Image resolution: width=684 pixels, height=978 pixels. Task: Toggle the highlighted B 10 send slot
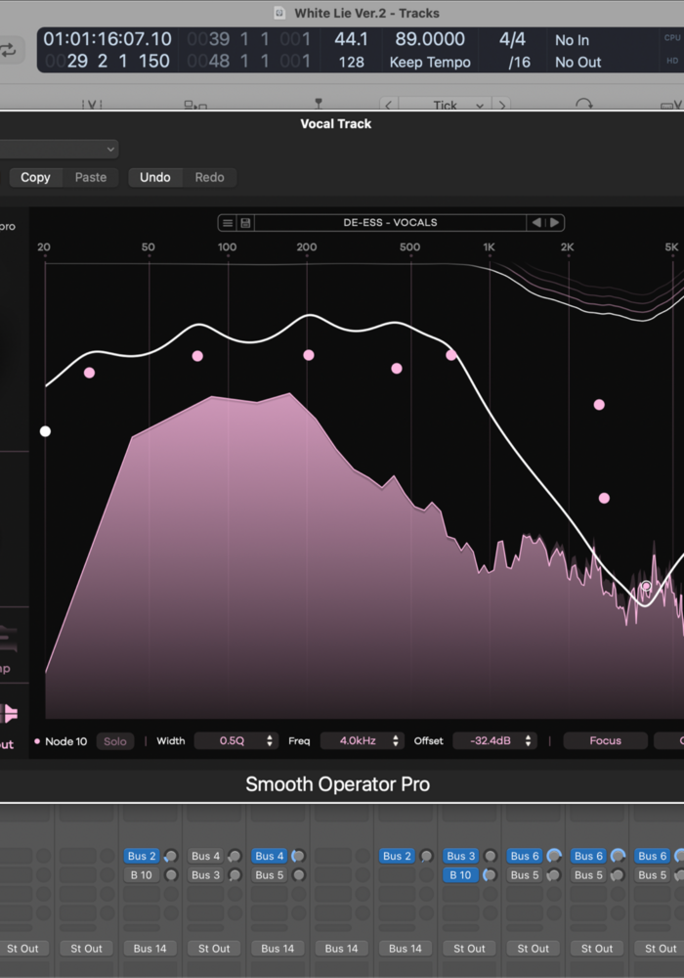pos(460,875)
